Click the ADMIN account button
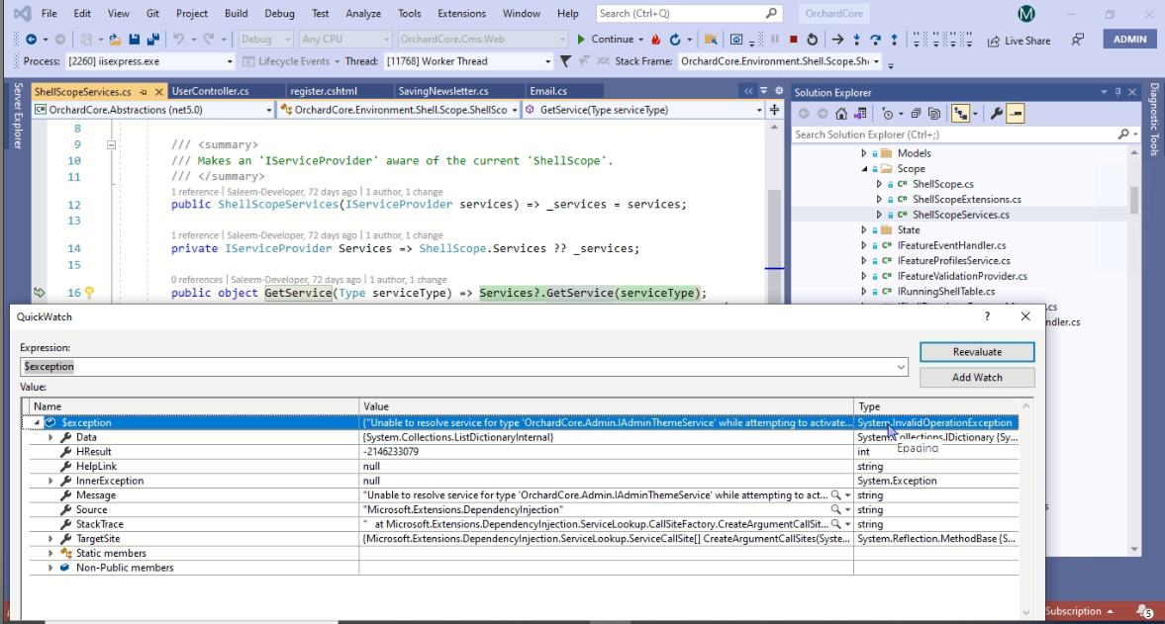Screen dimensions: 1165x624 1129,40
